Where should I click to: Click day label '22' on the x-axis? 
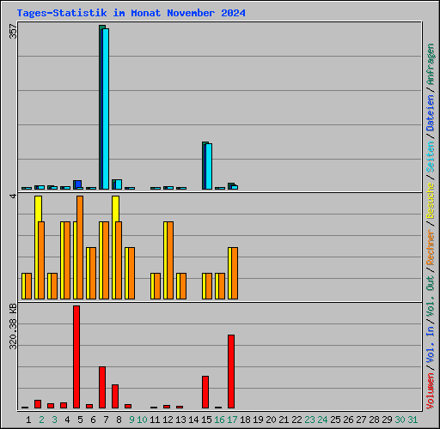(x=296, y=420)
